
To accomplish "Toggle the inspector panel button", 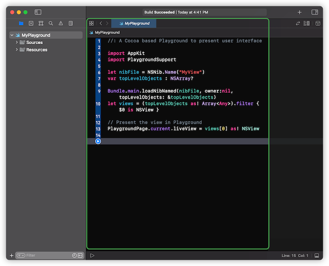I will [x=315, y=12].
